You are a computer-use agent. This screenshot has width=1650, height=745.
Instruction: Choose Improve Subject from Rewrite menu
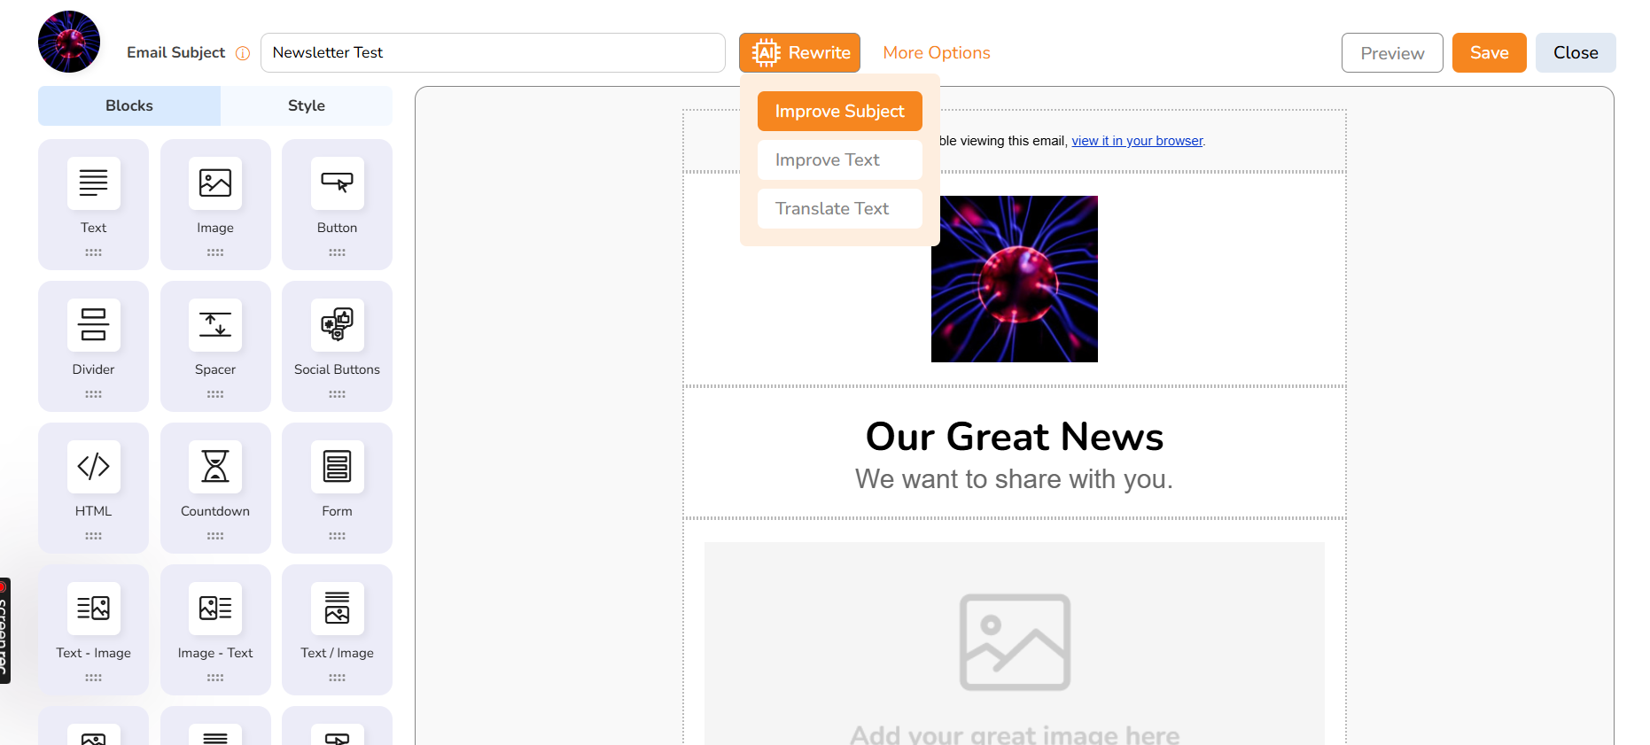[x=840, y=111]
